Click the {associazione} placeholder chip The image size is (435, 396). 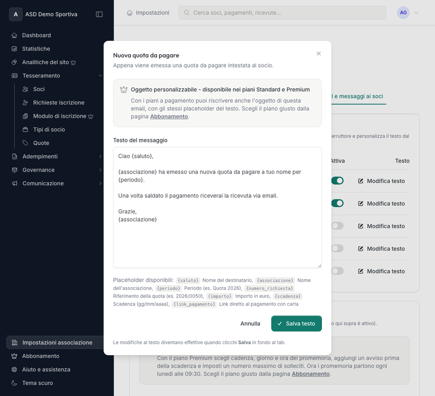coord(275,280)
